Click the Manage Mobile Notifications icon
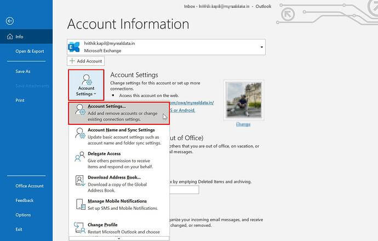The height and width of the screenshot is (241, 378). pyautogui.click(x=79, y=204)
